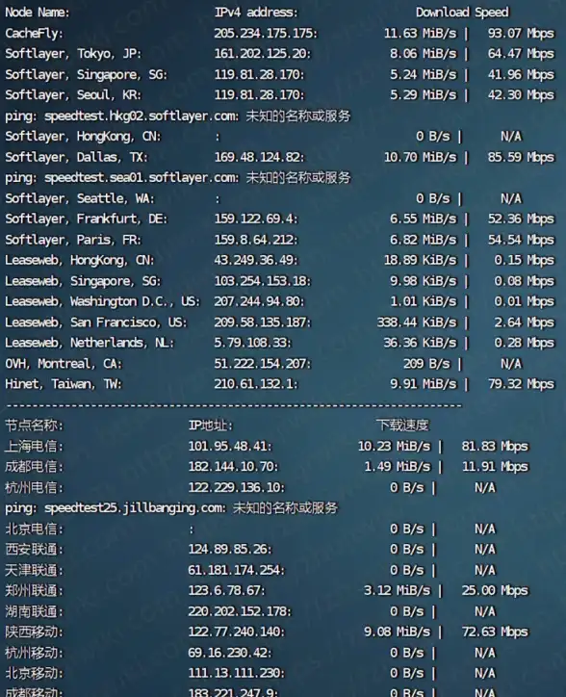Select the 下载速度 column header

click(402, 426)
